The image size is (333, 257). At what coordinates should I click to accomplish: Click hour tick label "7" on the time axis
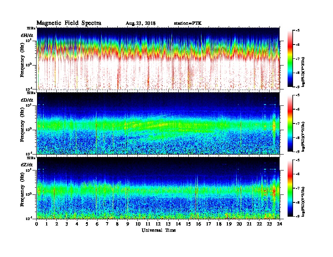(107, 224)
